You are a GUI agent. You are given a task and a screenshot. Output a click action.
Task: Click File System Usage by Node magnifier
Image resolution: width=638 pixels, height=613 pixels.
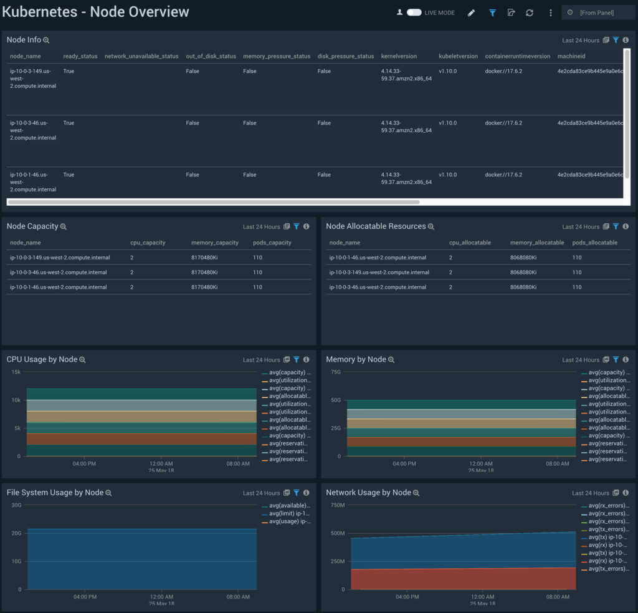[108, 493]
